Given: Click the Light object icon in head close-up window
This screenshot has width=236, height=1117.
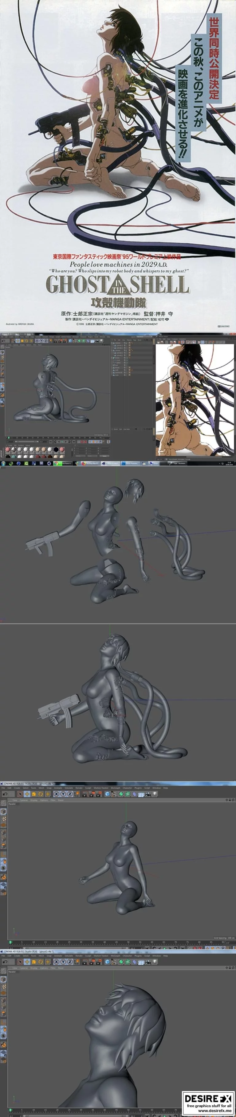Looking at the screenshot, I should coord(155,962).
